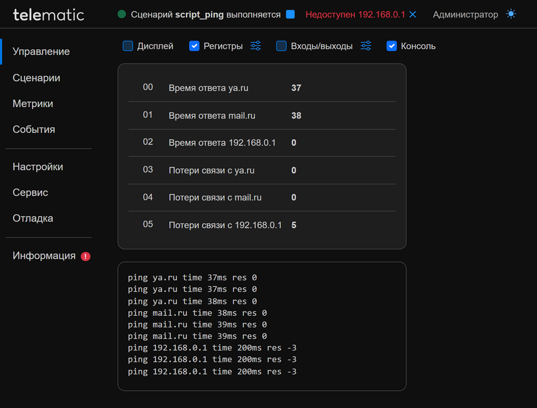Go to the Метрики page
The image size is (537, 408).
(x=33, y=104)
